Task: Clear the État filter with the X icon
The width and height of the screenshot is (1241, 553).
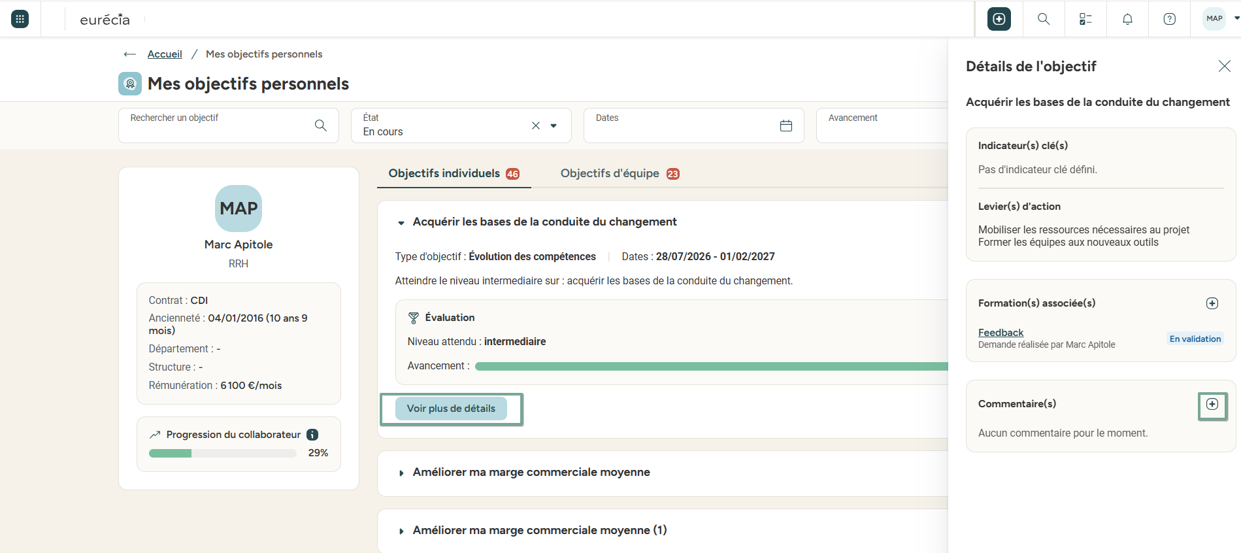Action: coord(536,126)
